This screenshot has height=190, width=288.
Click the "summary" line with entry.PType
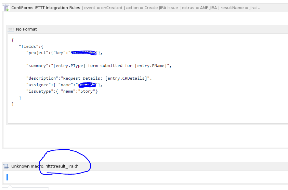click(99, 66)
